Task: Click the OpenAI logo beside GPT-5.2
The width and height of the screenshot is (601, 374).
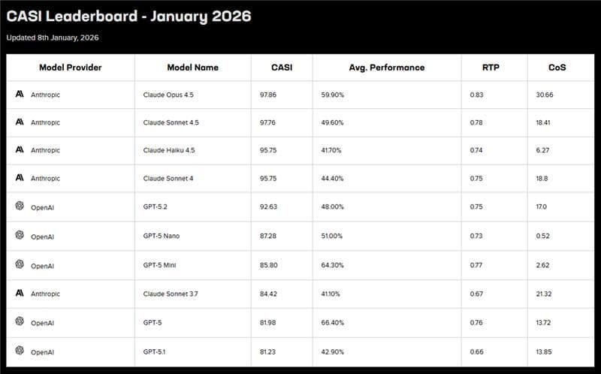Action: [x=20, y=206]
